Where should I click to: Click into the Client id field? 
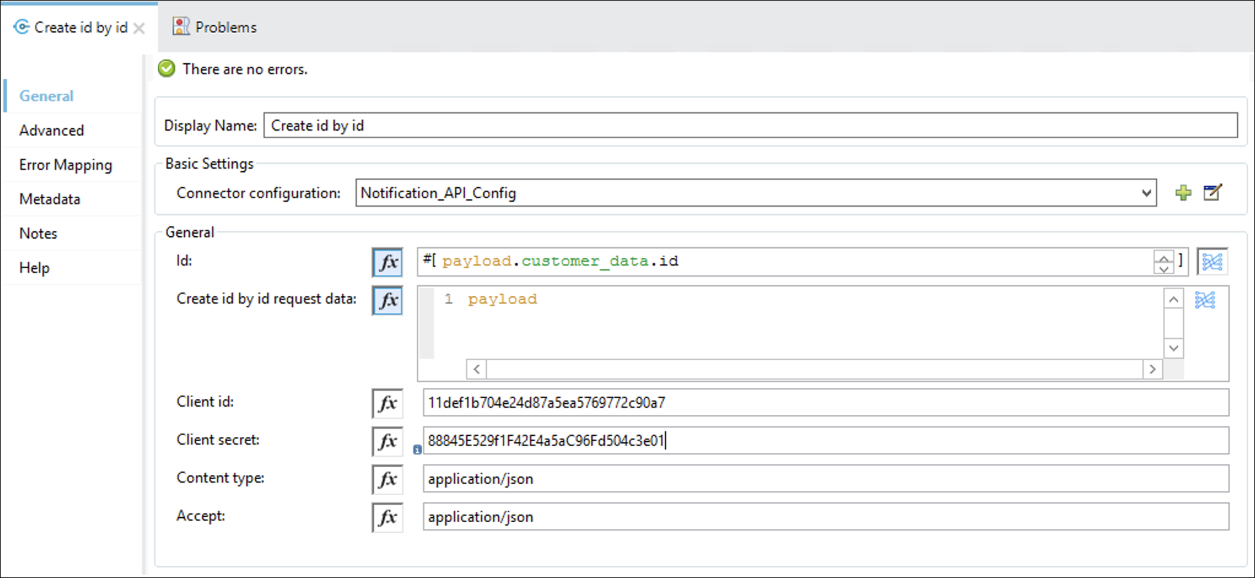[826, 403]
